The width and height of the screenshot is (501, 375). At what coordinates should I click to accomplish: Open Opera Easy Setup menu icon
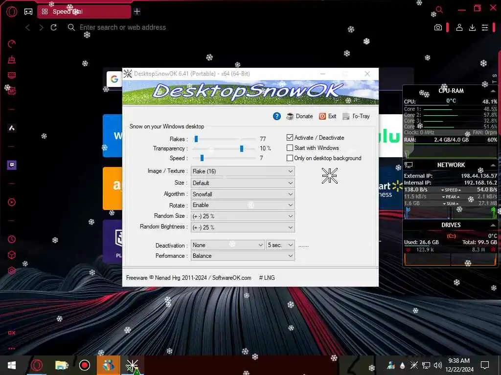click(485, 27)
